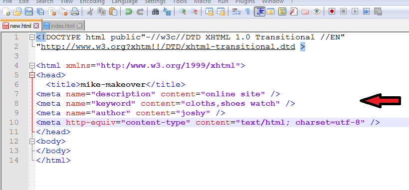Image resolution: width=409 pixels, height=190 pixels.
Task: Close the index.html tab
Action: [x=80, y=26]
